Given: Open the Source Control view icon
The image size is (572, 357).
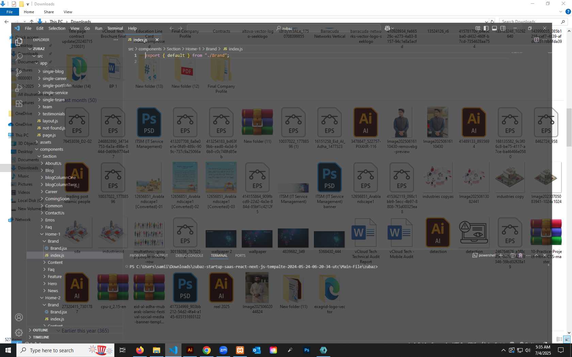Looking at the screenshot, I should coord(19,72).
